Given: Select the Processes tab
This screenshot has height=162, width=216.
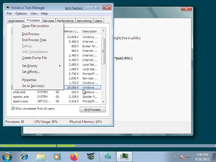Looking at the screenshot, I should tap(33, 21).
